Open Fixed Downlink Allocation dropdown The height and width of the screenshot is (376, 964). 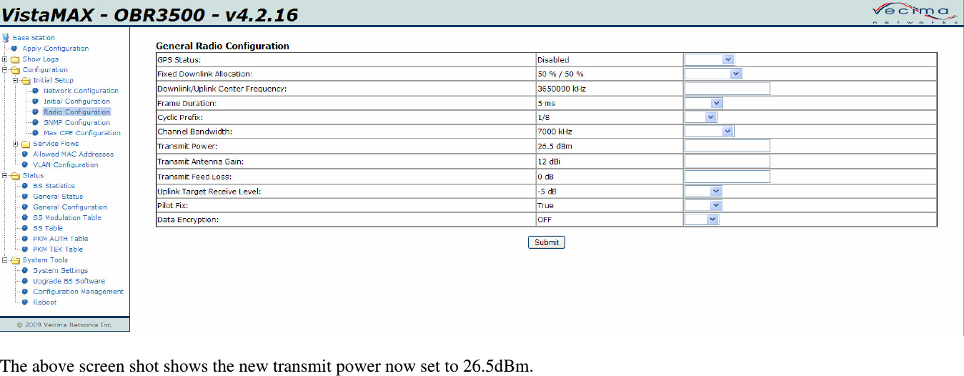point(714,74)
